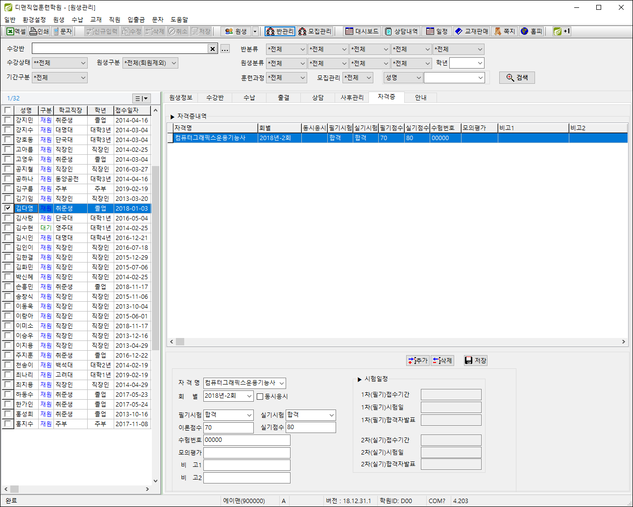Switch to the 상담 tab
Viewport: 633px width, 507px height.
pyautogui.click(x=318, y=97)
